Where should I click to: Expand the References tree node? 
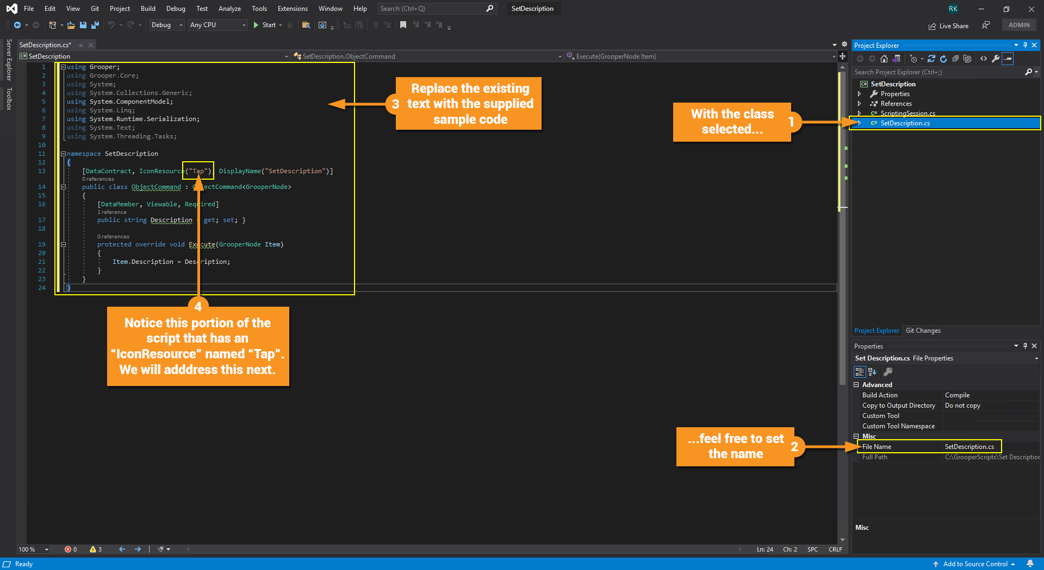click(860, 104)
